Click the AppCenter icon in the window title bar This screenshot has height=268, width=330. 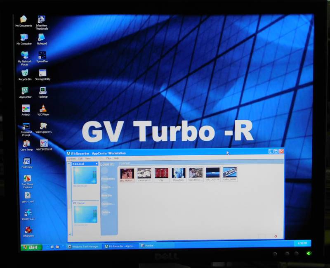click(68, 154)
